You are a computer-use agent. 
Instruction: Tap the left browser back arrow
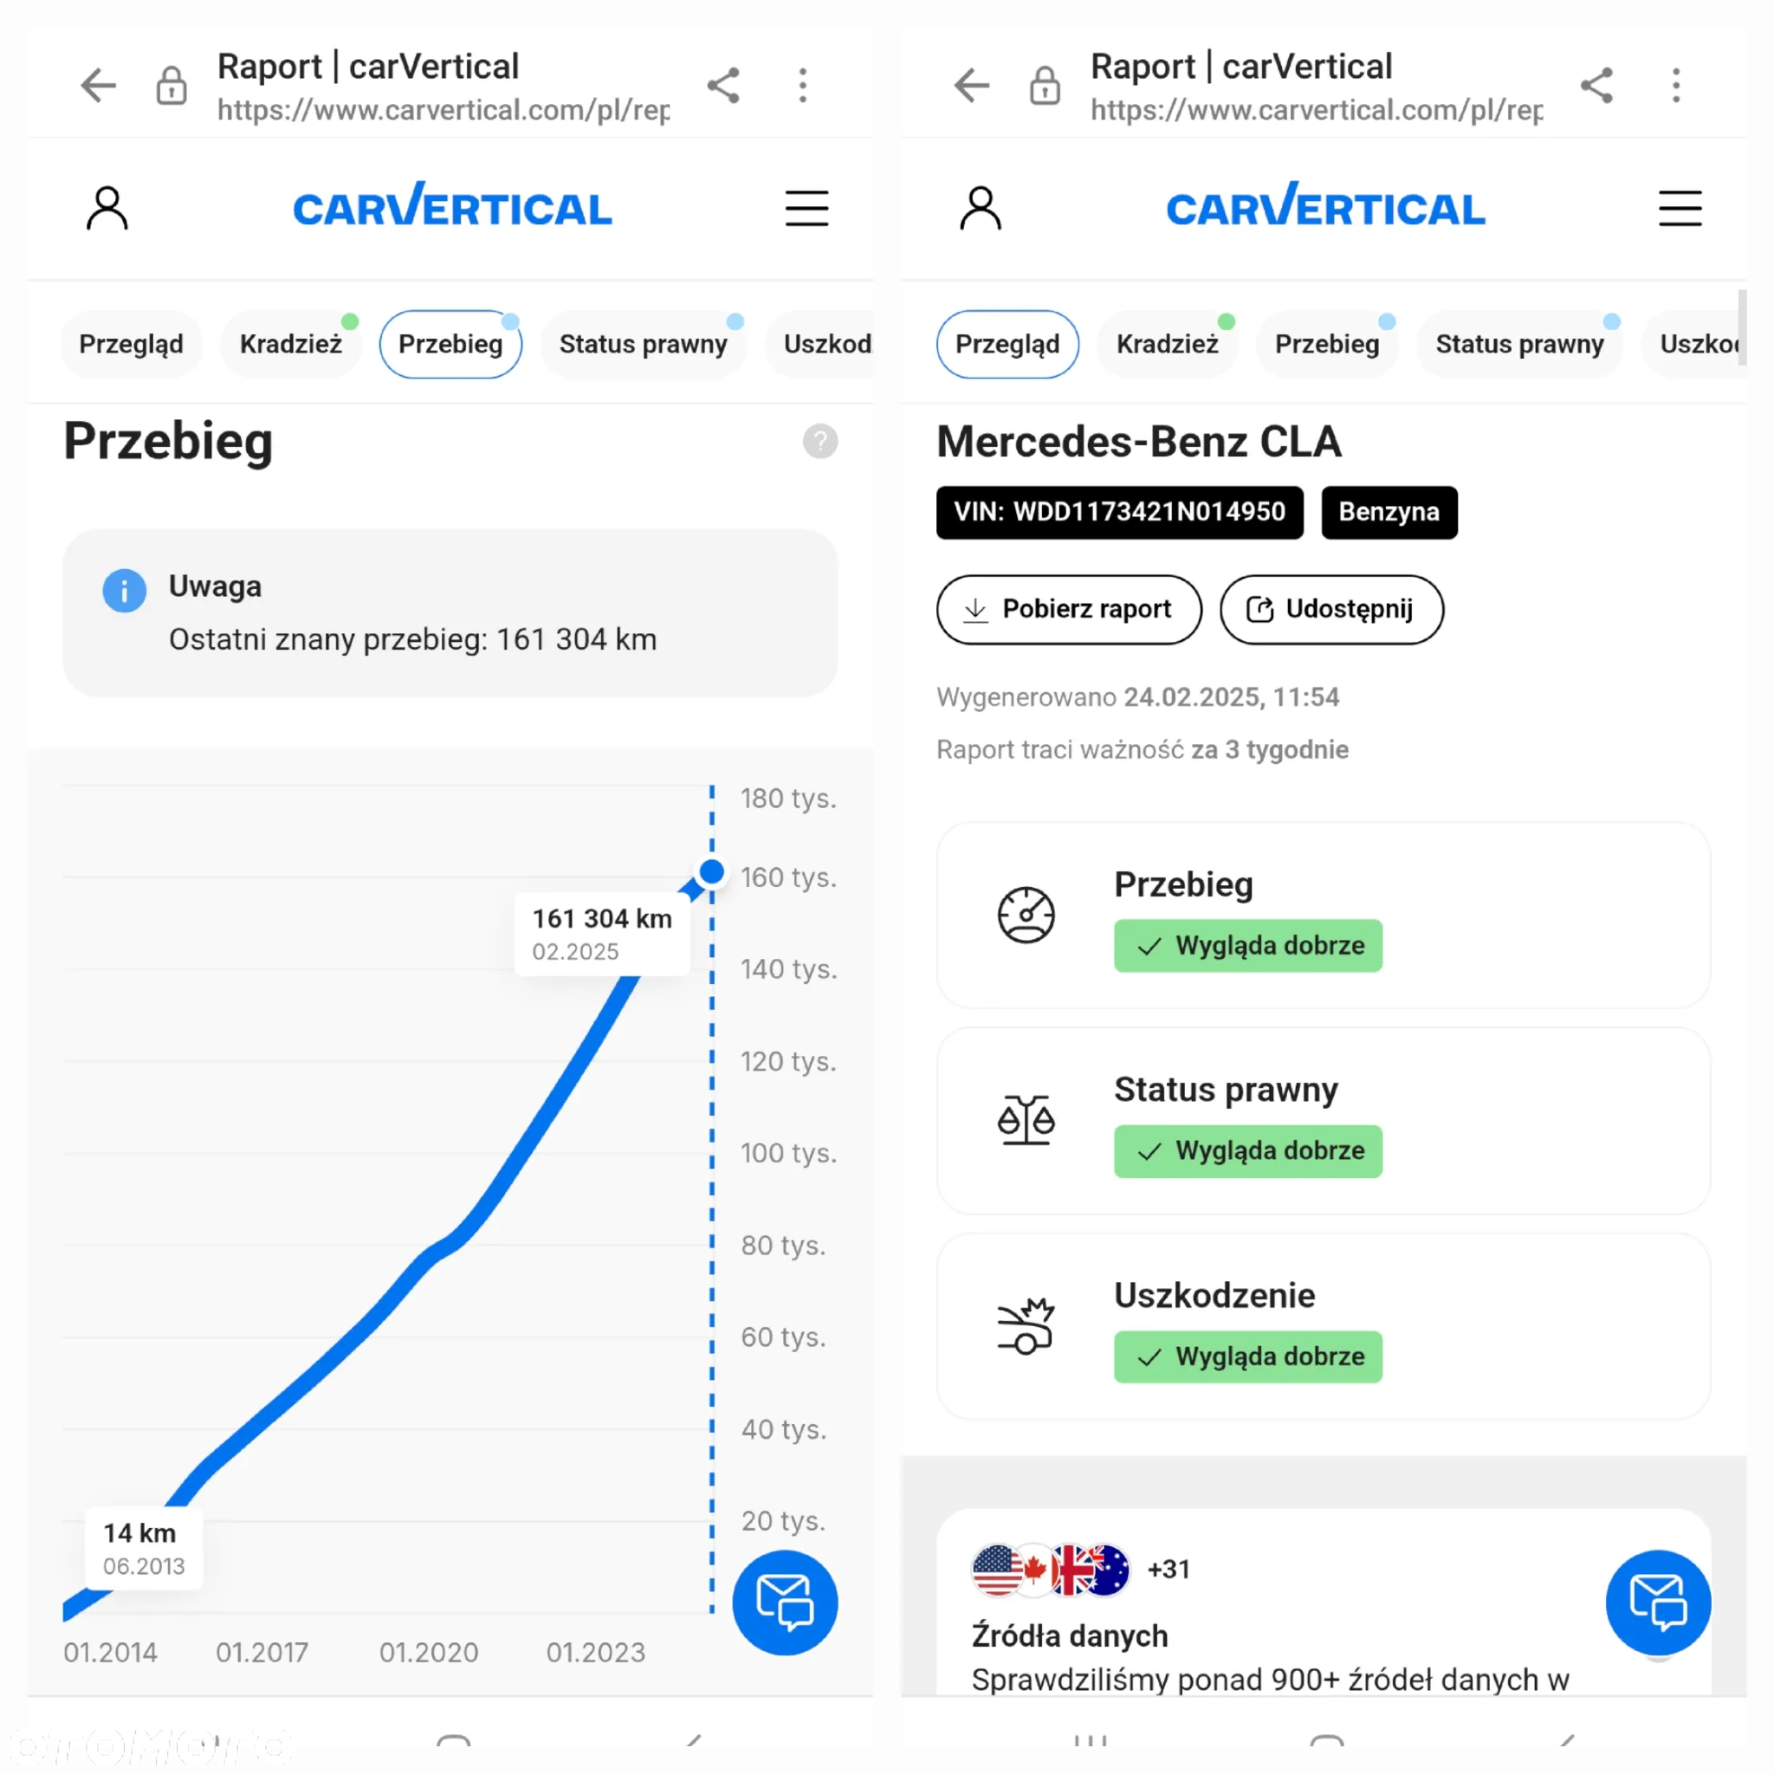[98, 86]
